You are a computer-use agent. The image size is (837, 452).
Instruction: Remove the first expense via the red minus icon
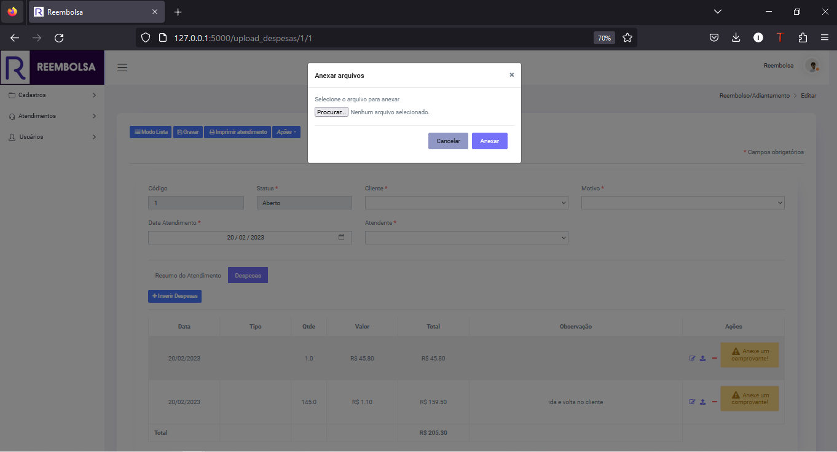(x=713, y=358)
